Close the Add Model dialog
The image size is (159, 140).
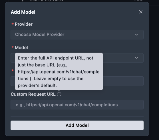[x=141, y=12]
